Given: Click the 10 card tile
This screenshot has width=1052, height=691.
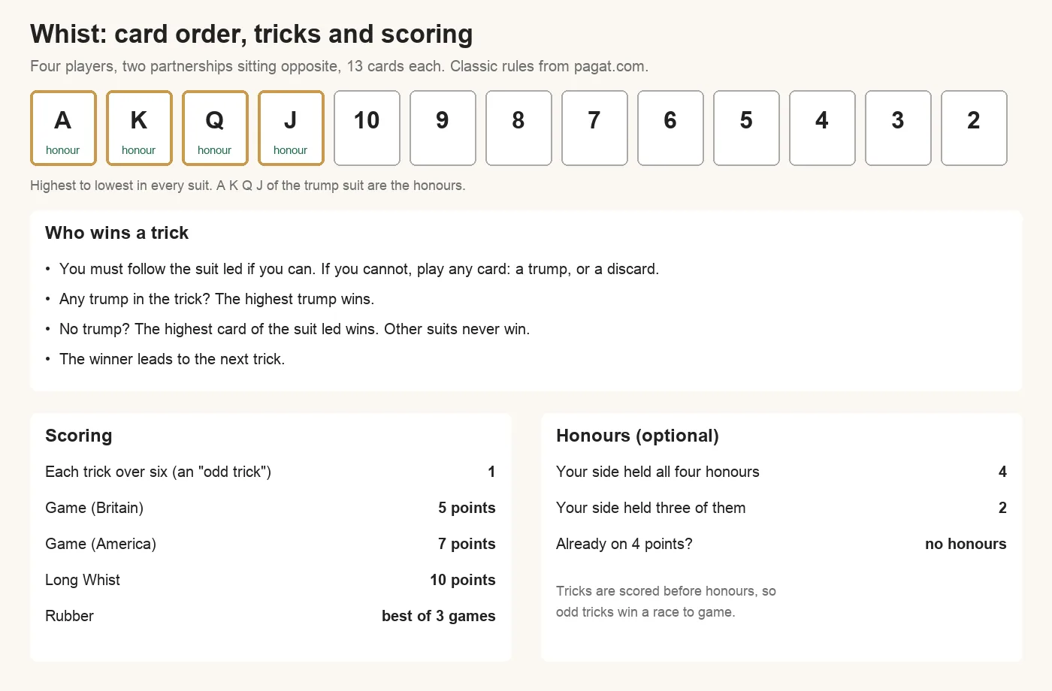Looking at the screenshot, I should coord(367,128).
